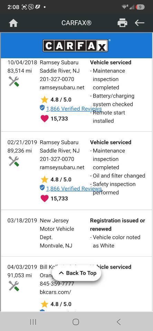Tap the first ramseysubaru.net website text

click(x=62, y=88)
